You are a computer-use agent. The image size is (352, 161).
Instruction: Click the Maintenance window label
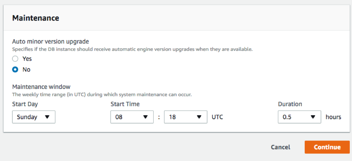coord(41,87)
